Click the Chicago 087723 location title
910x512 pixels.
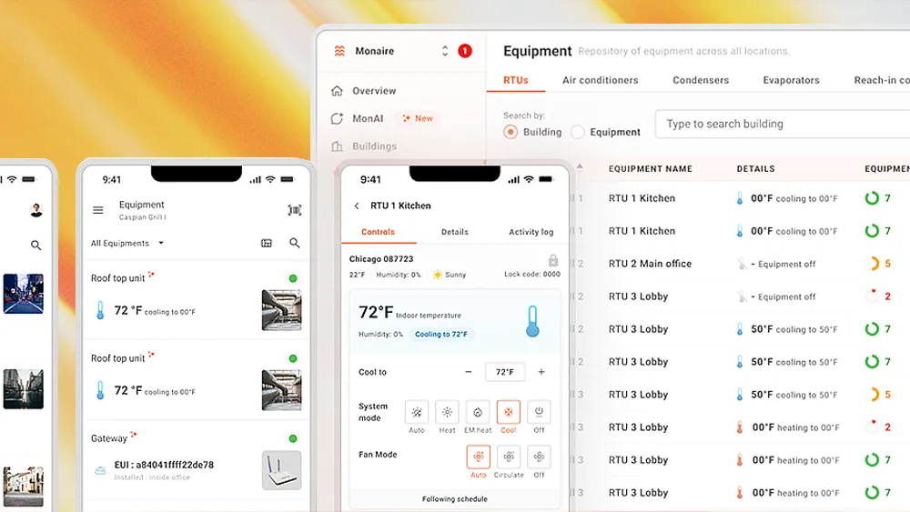[380, 259]
